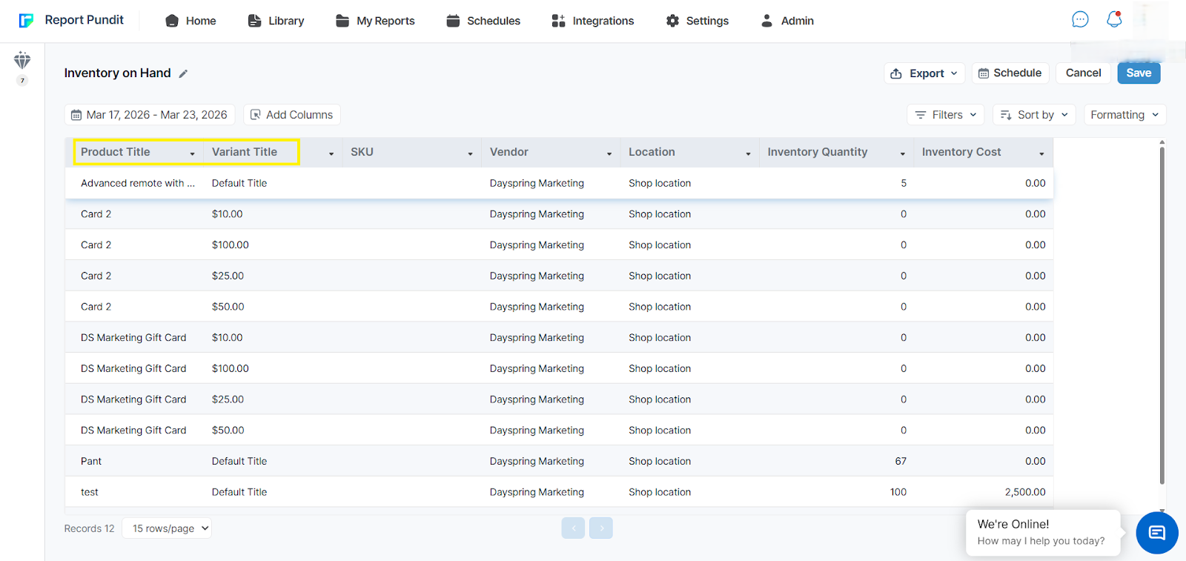Click Add Columns button
This screenshot has height=561, width=1186.
[x=292, y=115]
